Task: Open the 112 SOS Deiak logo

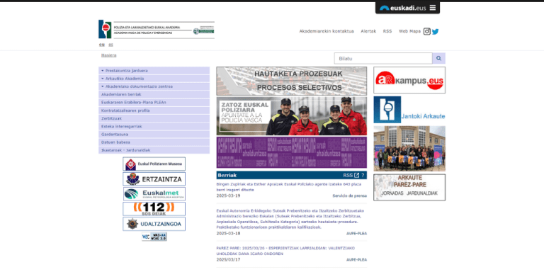Action: tap(154, 209)
